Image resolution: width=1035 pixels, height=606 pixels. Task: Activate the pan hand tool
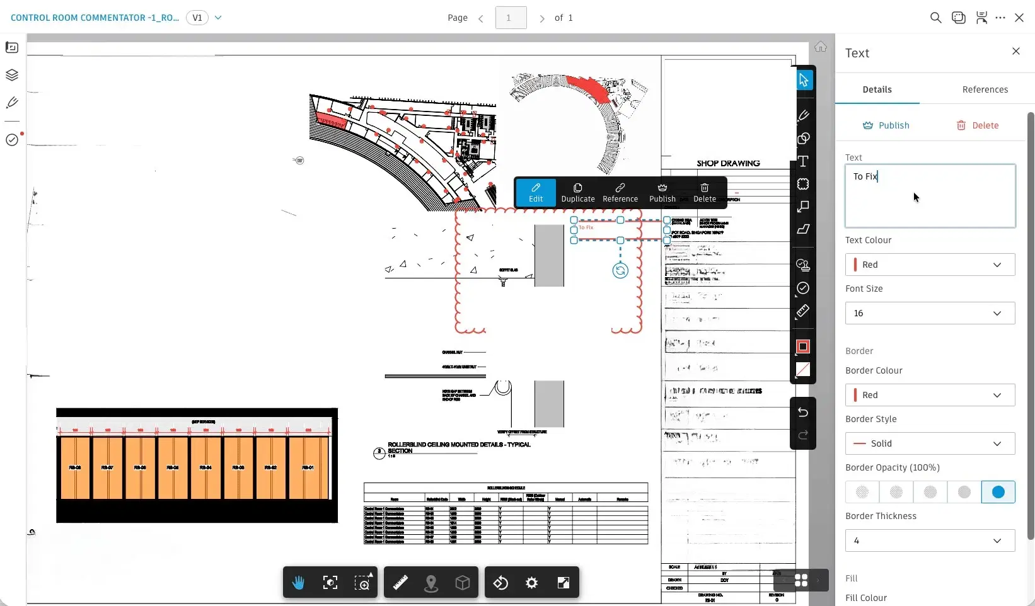pos(299,583)
